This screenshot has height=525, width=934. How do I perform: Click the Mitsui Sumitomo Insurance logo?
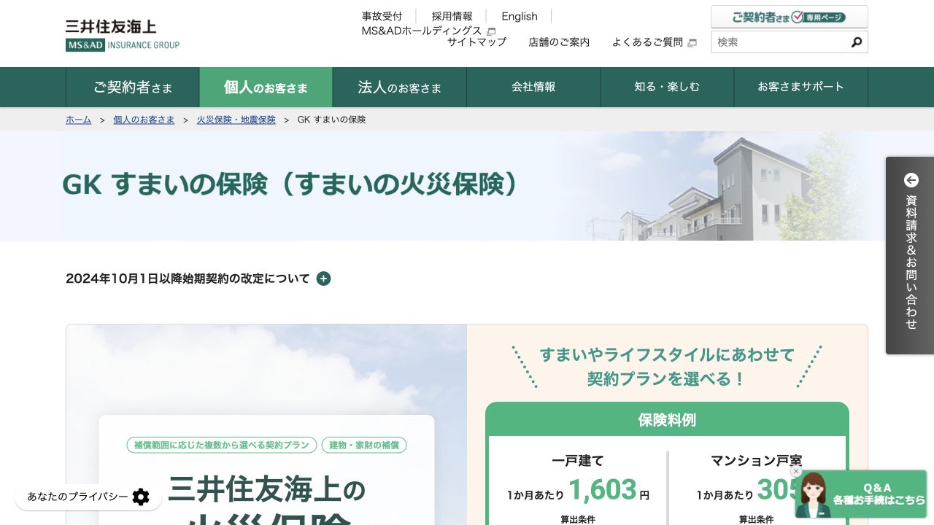[123, 35]
